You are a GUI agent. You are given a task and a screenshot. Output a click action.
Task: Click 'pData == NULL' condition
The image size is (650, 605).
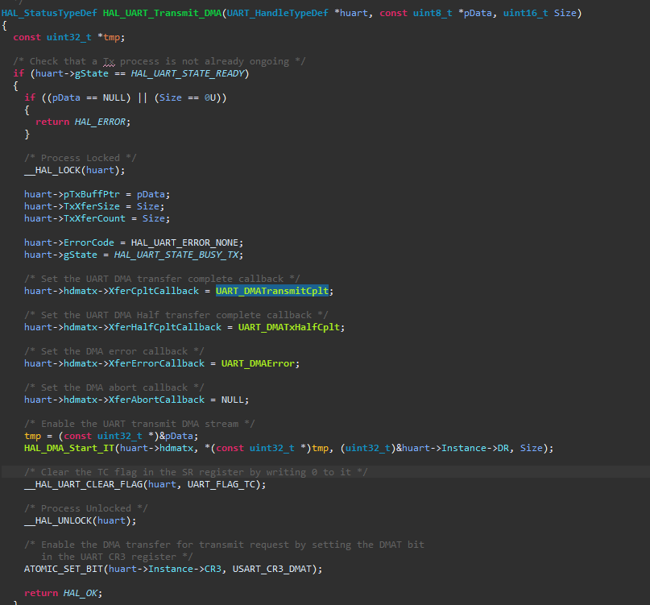click(89, 97)
